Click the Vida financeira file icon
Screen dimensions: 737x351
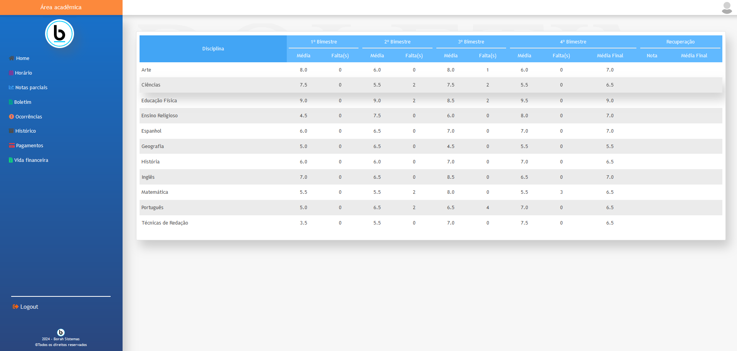tap(11, 160)
